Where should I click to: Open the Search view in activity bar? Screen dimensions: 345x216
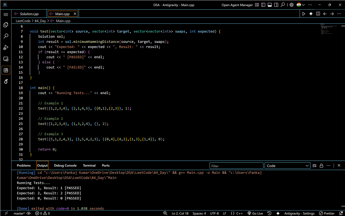pyautogui.click(x=6, y=36)
